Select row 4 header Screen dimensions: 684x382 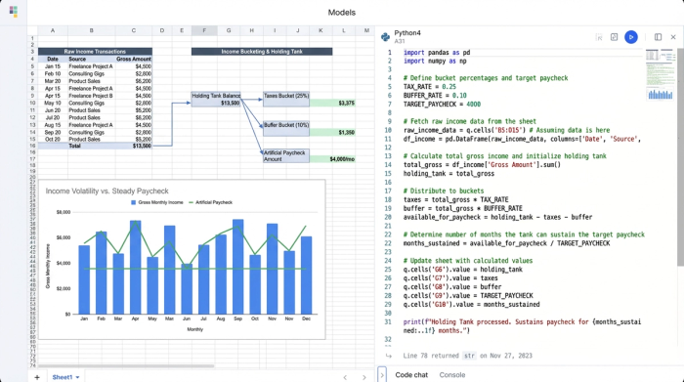[x=32, y=59]
